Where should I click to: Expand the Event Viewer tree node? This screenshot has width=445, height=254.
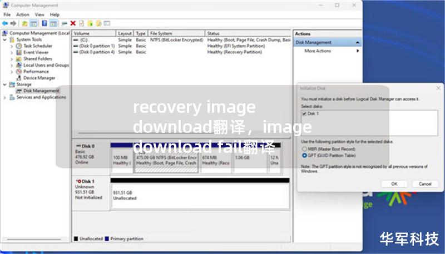pos(12,52)
